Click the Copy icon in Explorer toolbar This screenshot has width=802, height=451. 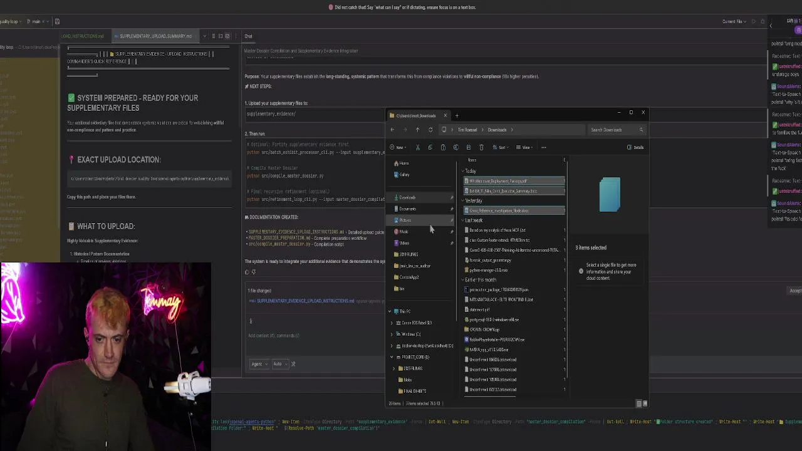click(x=430, y=147)
